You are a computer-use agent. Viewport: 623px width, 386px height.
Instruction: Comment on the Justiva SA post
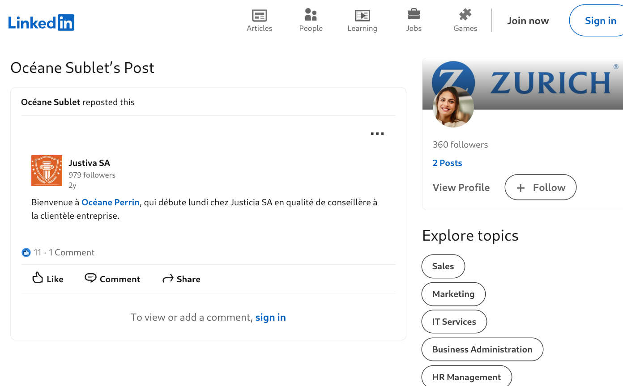point(112,279)
